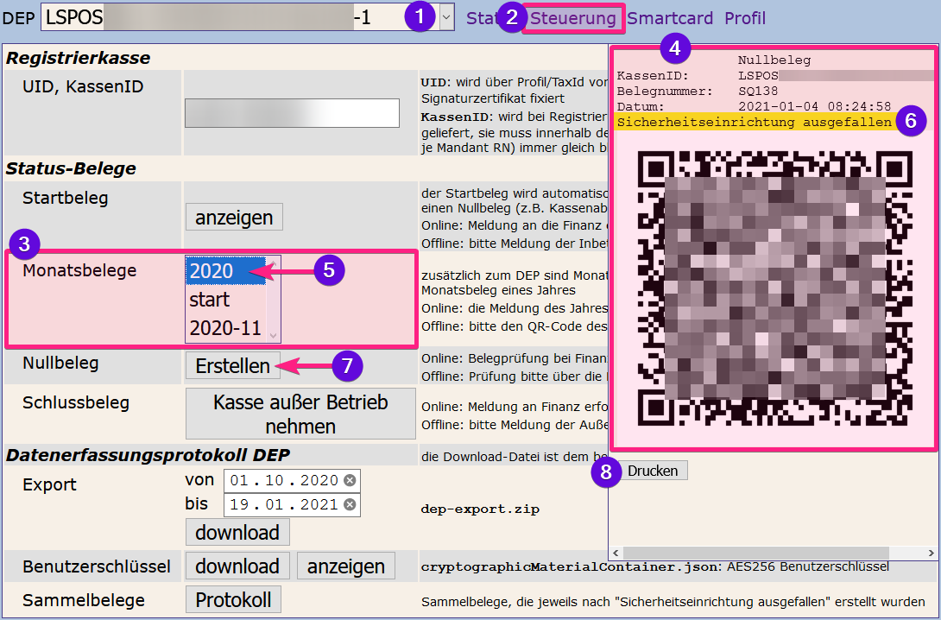Select 2020 in the Monatsbelege list
The height and width of the screenshot is (620, 941).
click(x=225, y=270)
